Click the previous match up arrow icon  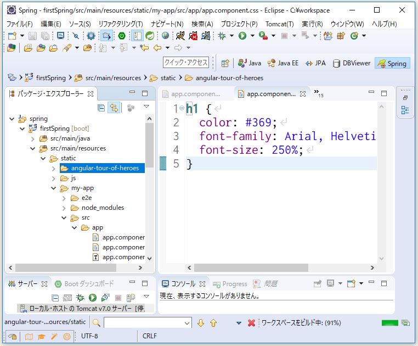pos(213,323)
